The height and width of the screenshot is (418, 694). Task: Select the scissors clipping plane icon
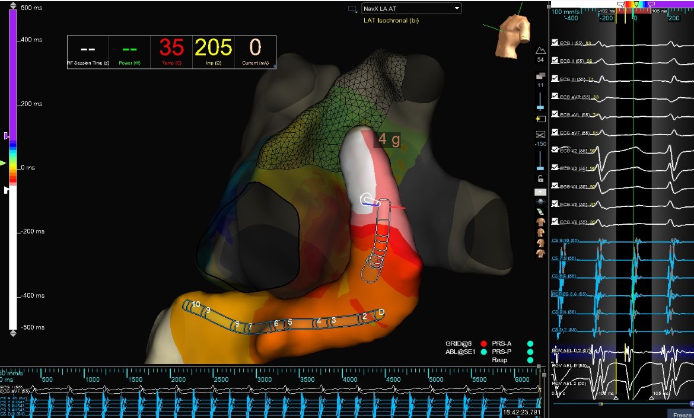click(x=540, y=135)
